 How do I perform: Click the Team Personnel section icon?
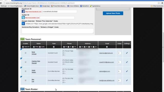tap(22, 39)
